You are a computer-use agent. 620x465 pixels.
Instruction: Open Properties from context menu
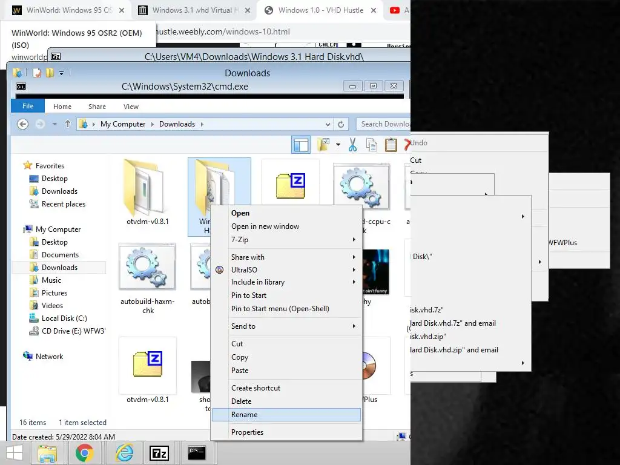coord(286,432)
